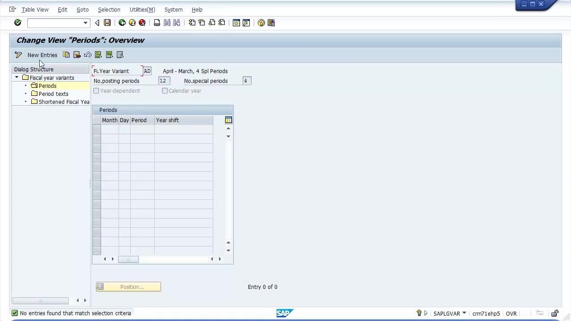Image resolution: width=571 pixels, height=321 pixels.
Task: Click the Print icon
Action: (x=157, y=23)
